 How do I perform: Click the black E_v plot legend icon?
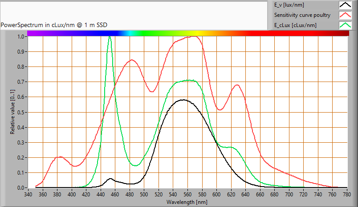pyautogui.click(x=346, y=5)
